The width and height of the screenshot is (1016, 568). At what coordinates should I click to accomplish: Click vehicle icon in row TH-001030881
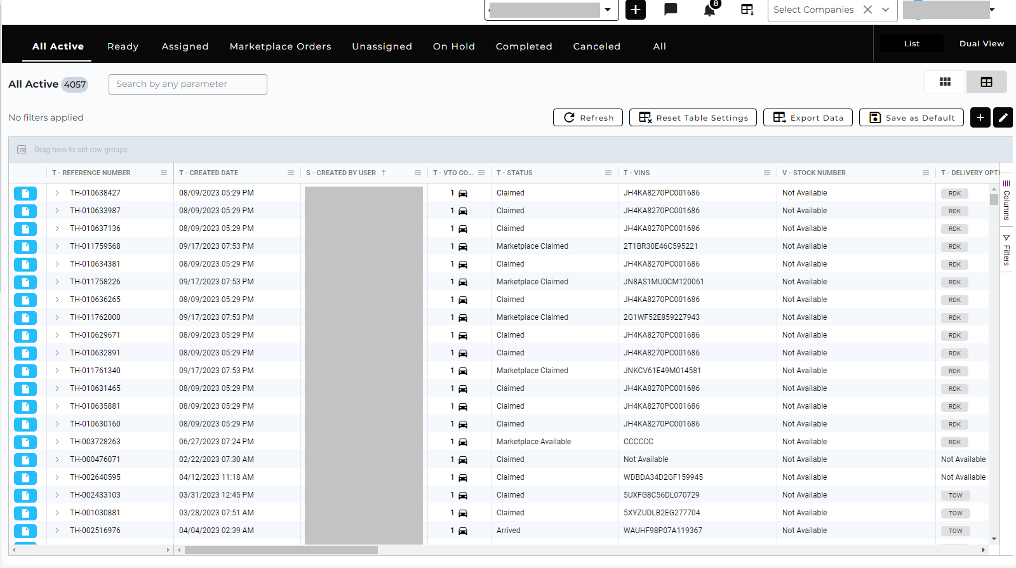click(x=463, y=513)
